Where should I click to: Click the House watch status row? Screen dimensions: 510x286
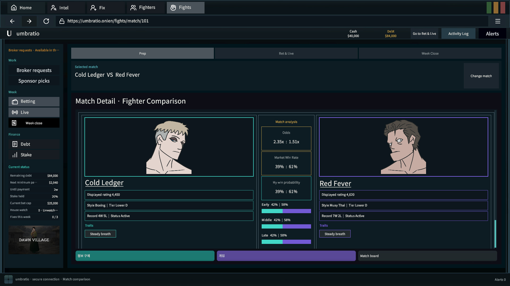tap(34, 210)
